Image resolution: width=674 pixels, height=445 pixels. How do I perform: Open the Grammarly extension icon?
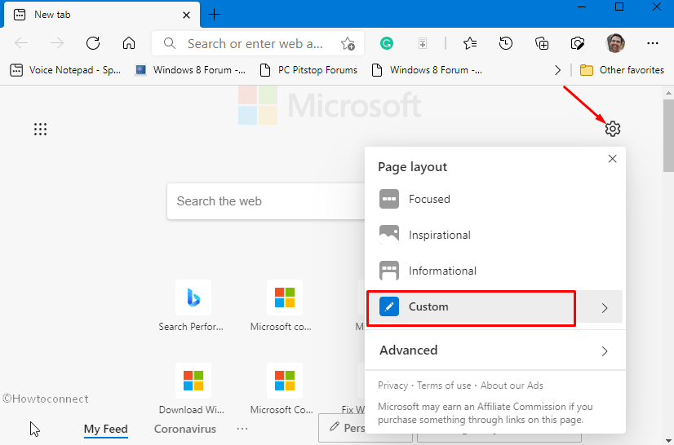click(x=387, y=43)
